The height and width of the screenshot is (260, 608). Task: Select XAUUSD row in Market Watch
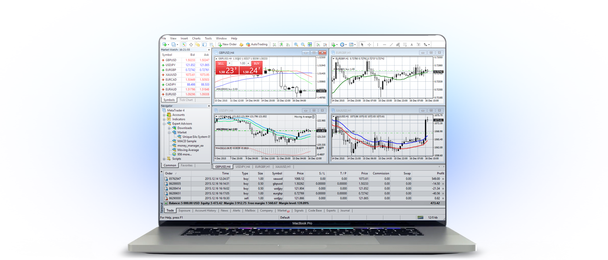pos(186,75)
